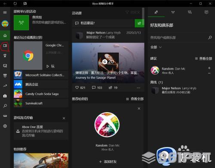This screenshot has height=168, width=215.
Task: Open console Connection icon in sidebar
Action: click(x=5, y=116)
